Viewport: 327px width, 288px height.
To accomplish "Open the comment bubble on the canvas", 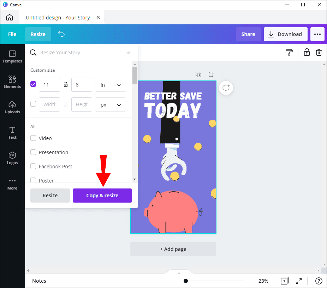I will click(x=226, y=88).
